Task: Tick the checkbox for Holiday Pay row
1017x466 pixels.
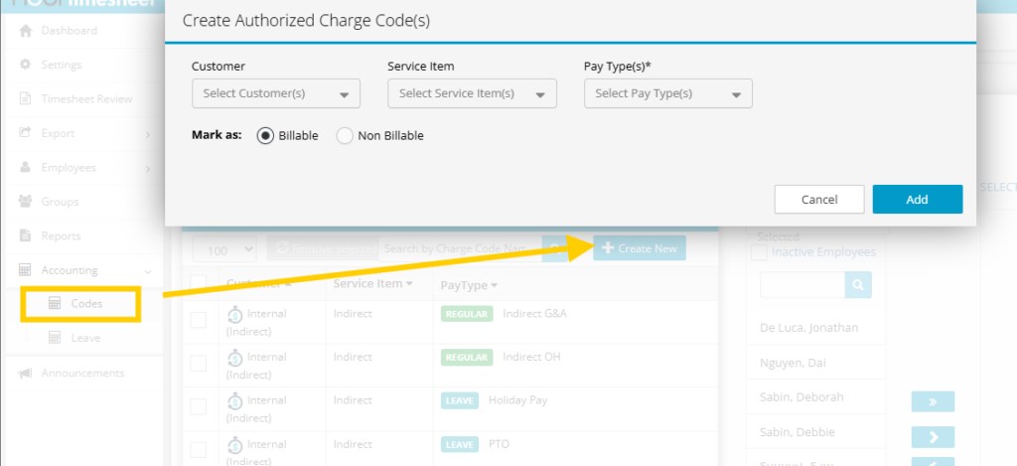Action: tap(199, 405)
